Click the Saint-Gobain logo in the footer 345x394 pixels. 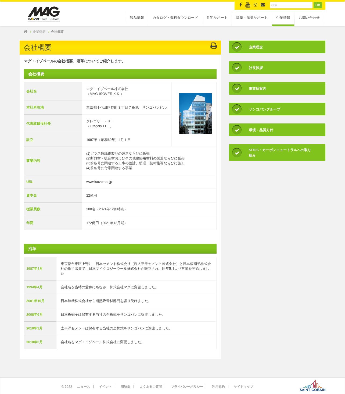[x=312, y=386]
